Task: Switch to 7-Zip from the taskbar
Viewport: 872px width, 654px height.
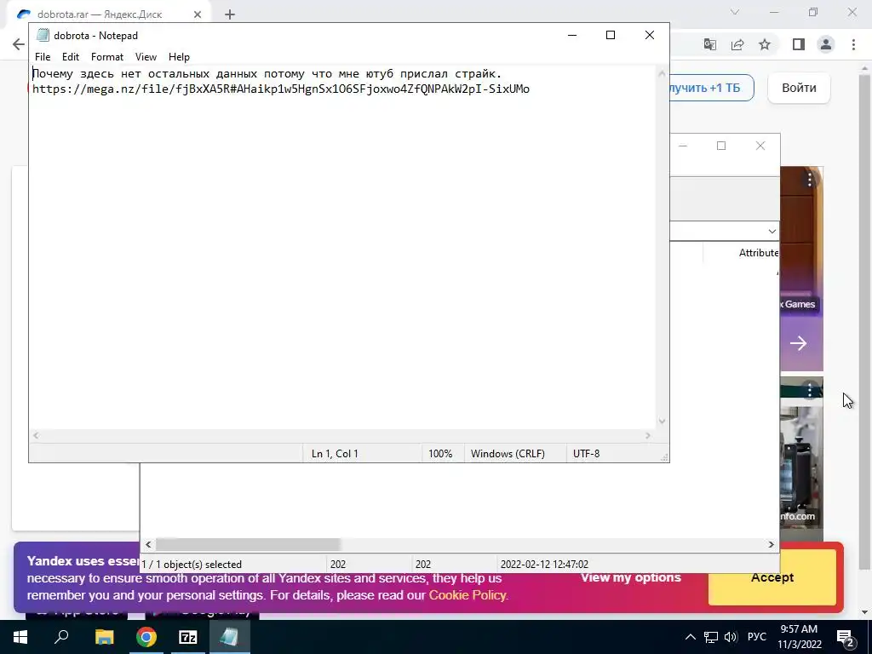Action: point(188,637)
